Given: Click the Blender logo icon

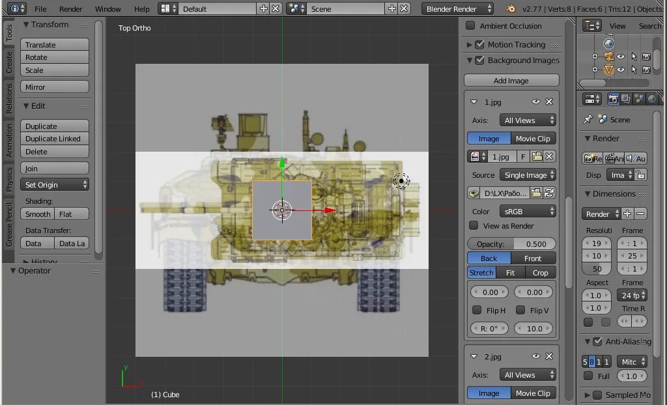Looking at the screenshot, I should pos(510,8).
